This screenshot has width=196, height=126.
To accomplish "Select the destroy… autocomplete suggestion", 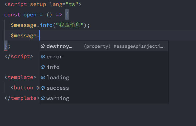I will (59, 46).
